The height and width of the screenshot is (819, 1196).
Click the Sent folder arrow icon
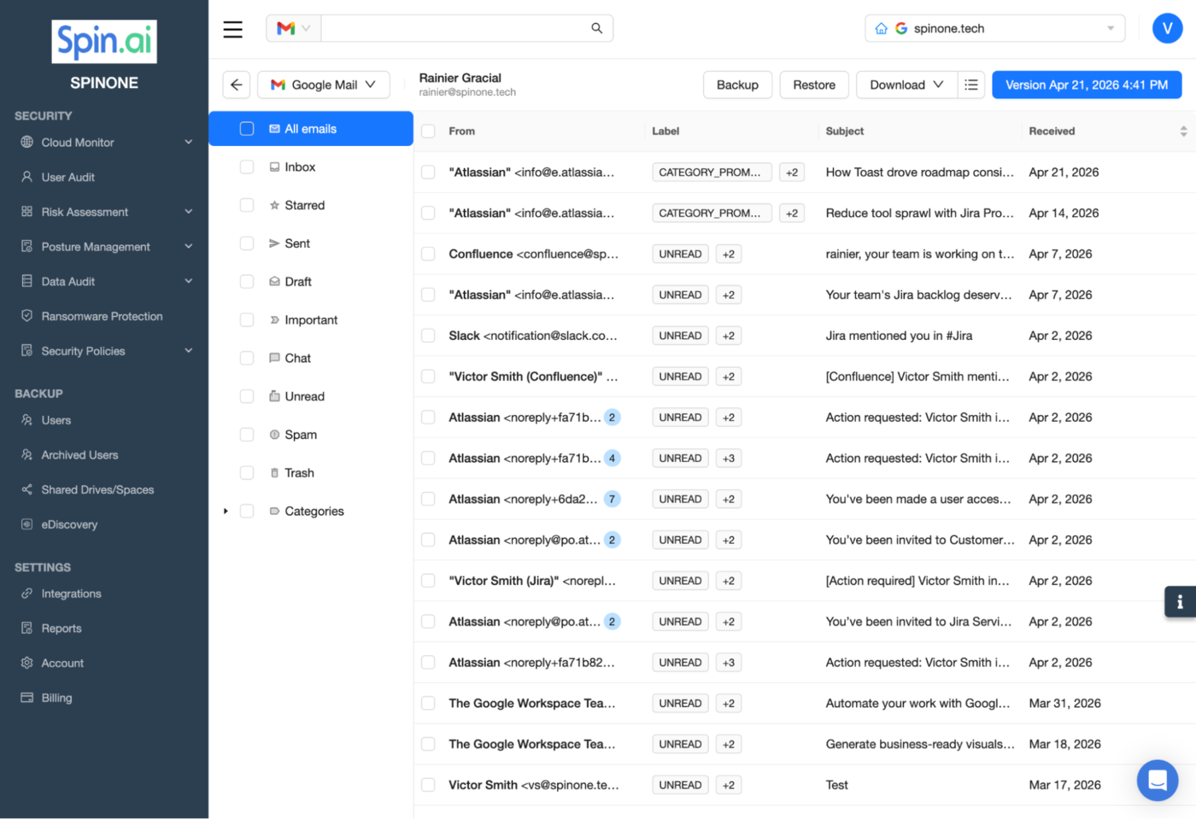tap(274, 243)
